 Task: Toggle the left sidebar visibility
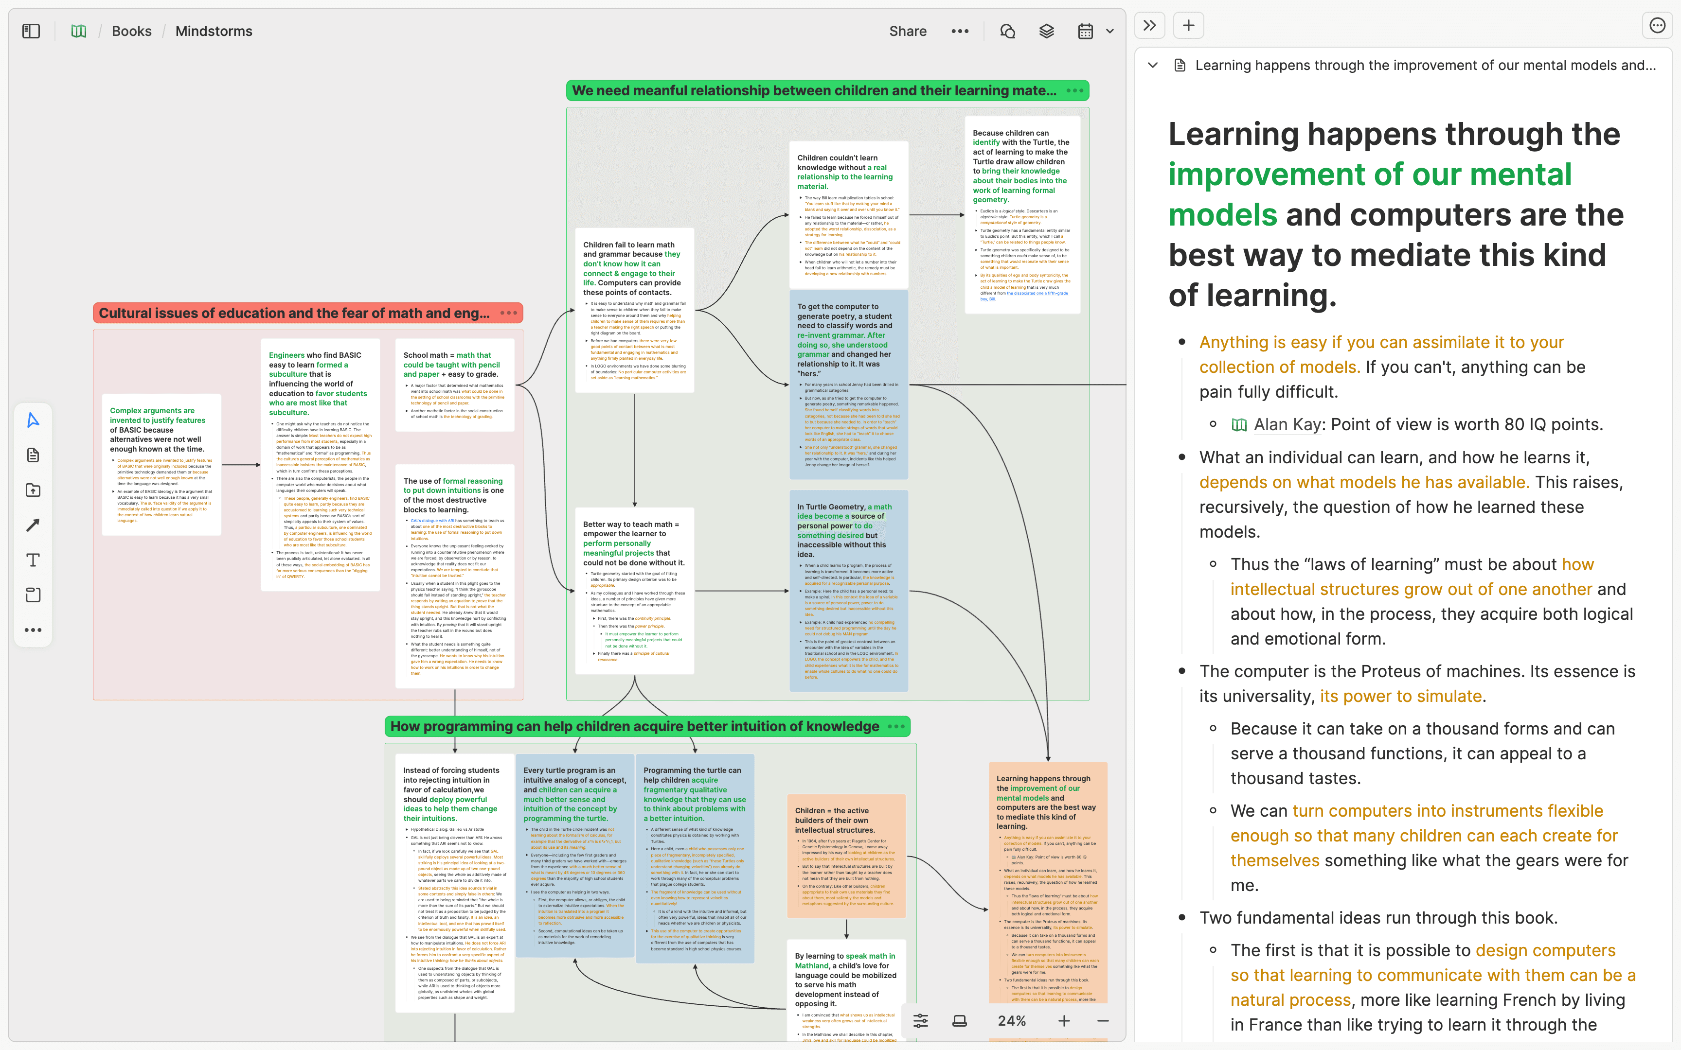(31, 31)
